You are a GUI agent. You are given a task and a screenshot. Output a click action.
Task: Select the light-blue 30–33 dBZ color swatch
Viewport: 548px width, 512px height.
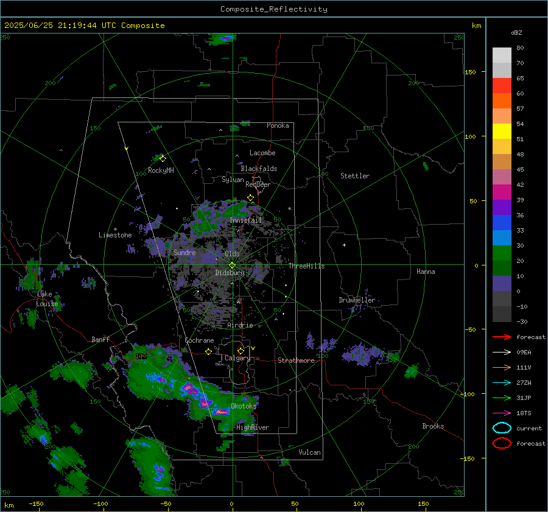(502, 238)
